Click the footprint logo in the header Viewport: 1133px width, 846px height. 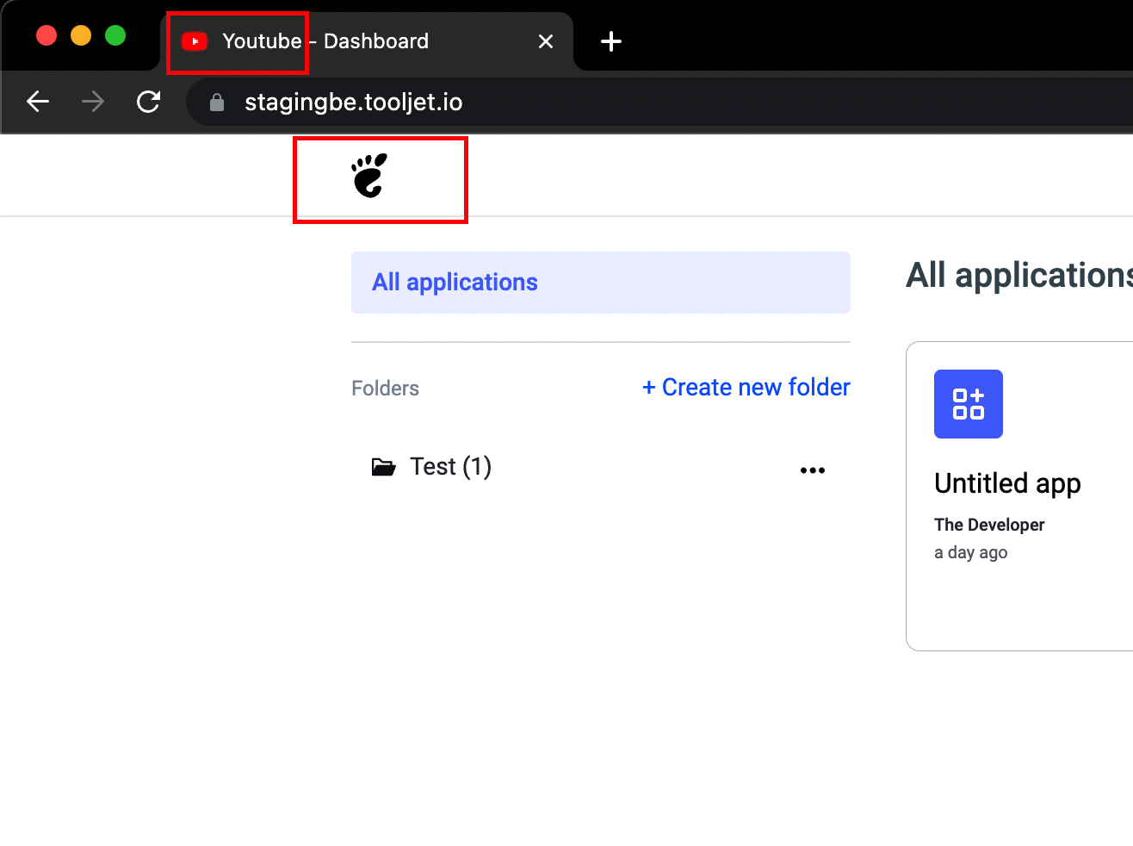[x=370, y=176]
